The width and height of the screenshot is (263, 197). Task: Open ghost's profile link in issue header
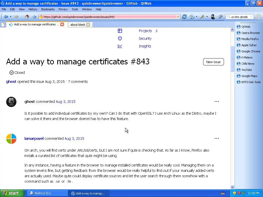pos(11,82)
